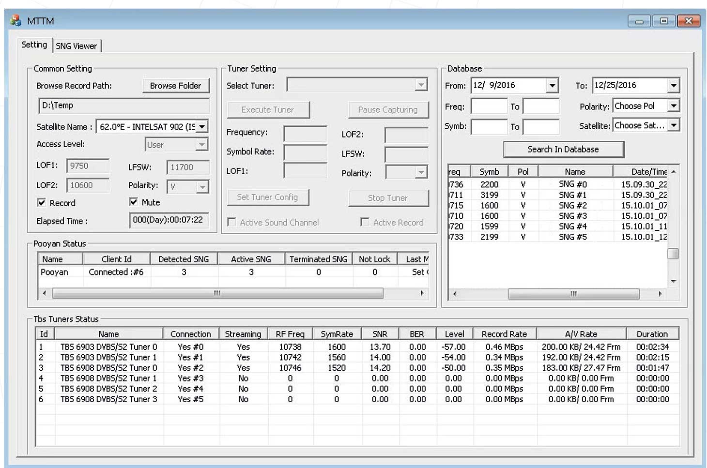Select the SNG #0 database row
Viewport: 707px width, 468px height.
tap(558, 184)
